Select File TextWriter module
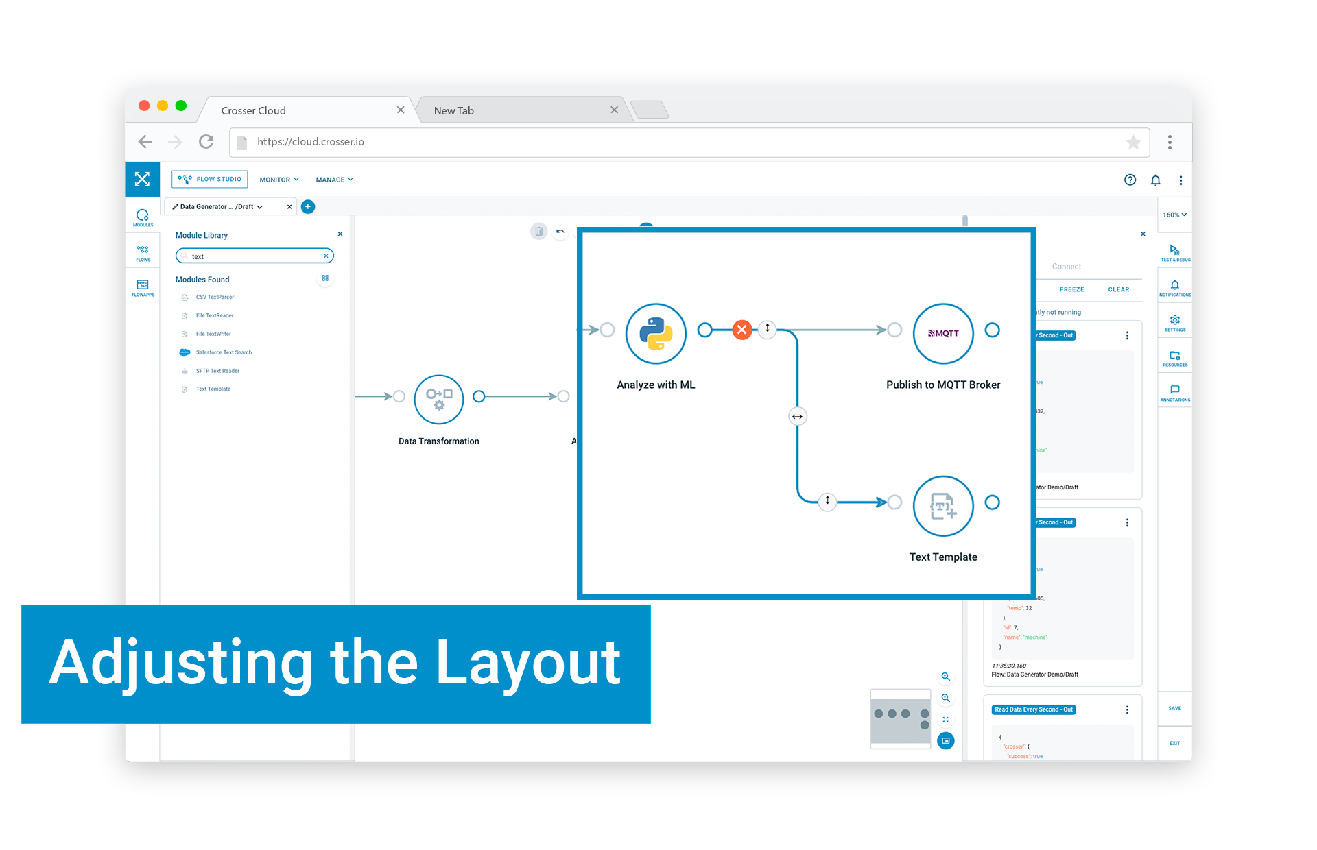This screenshot has width=1317, height=850. coord(213,334)
